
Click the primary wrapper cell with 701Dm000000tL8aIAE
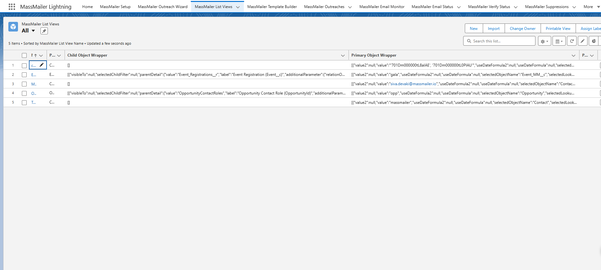click(x=464, y=65)
